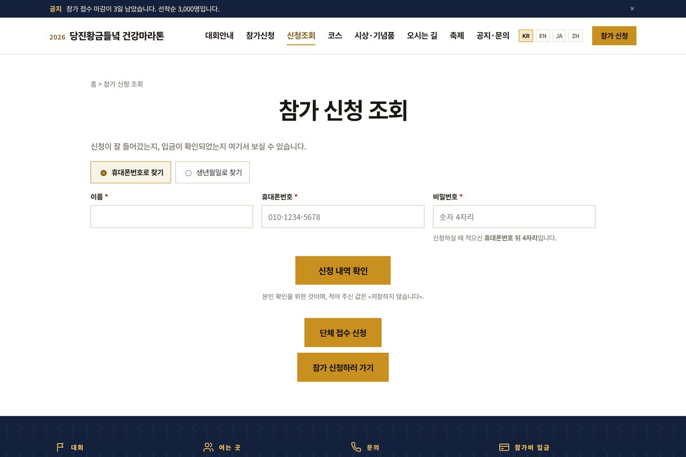Click the 참가 신청하러 가기 button

[343, 367]
